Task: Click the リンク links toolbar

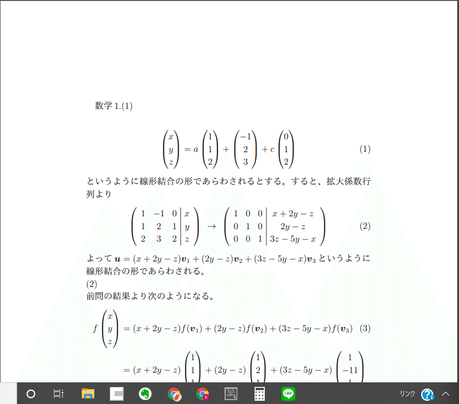Action: tap(407, 393)
